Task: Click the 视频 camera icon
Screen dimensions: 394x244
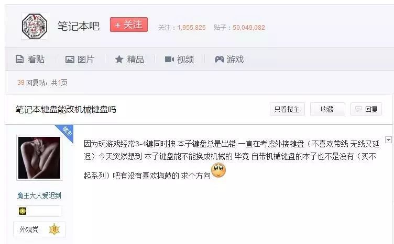Action: [169, 60]
